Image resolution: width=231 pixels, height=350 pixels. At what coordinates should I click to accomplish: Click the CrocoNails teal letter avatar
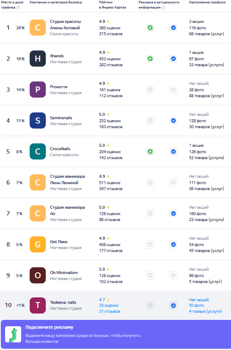click(x=38, y=151)
